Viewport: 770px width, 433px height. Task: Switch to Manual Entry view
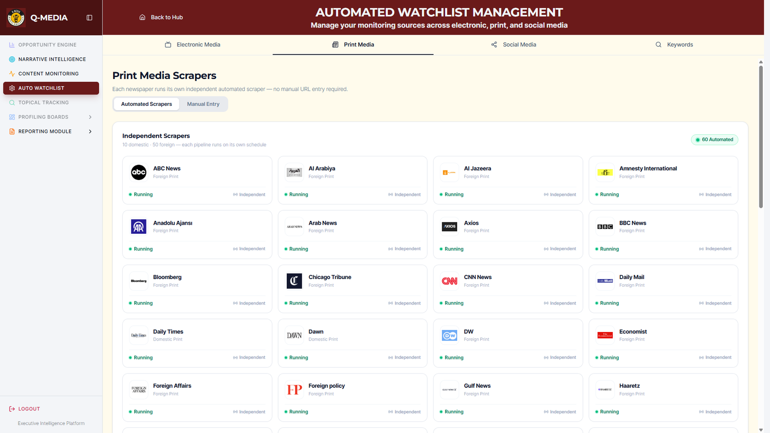pyautogui.click(x=203, y=104)
